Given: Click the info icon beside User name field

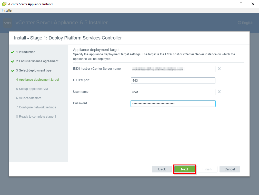Looking at the screenshot, I should [220, 91].
